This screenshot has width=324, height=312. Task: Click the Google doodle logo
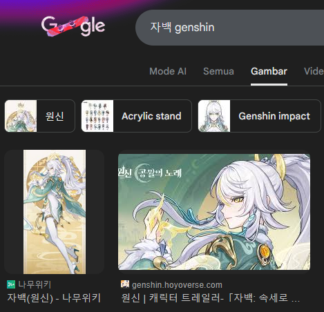73,26
